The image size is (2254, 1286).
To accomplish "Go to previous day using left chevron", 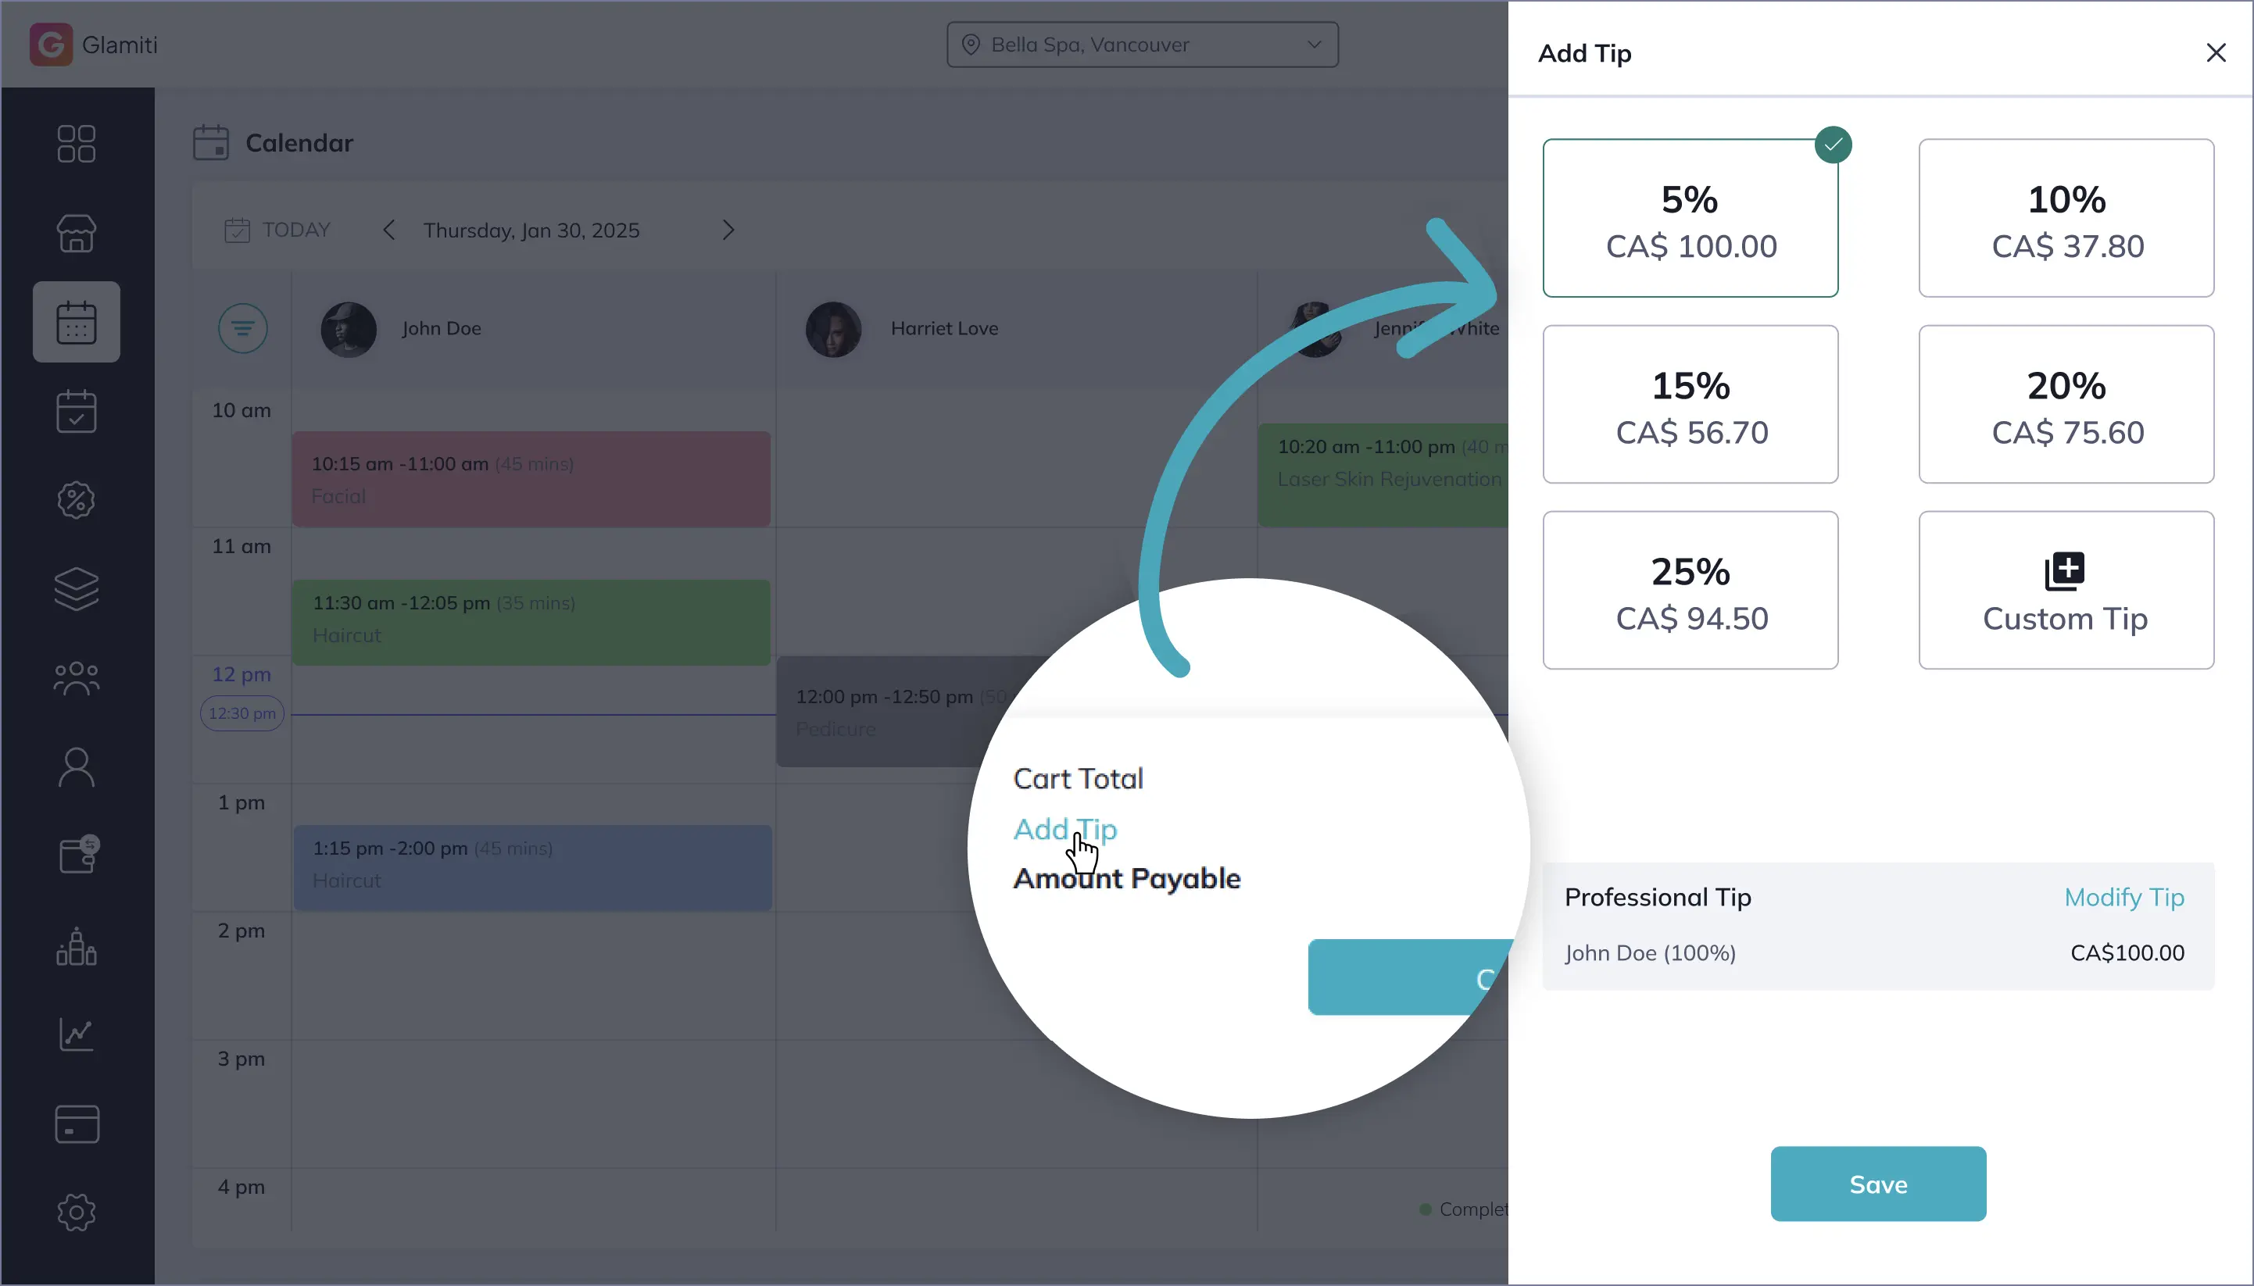I will pyautogui.click(x=388, y=230).
